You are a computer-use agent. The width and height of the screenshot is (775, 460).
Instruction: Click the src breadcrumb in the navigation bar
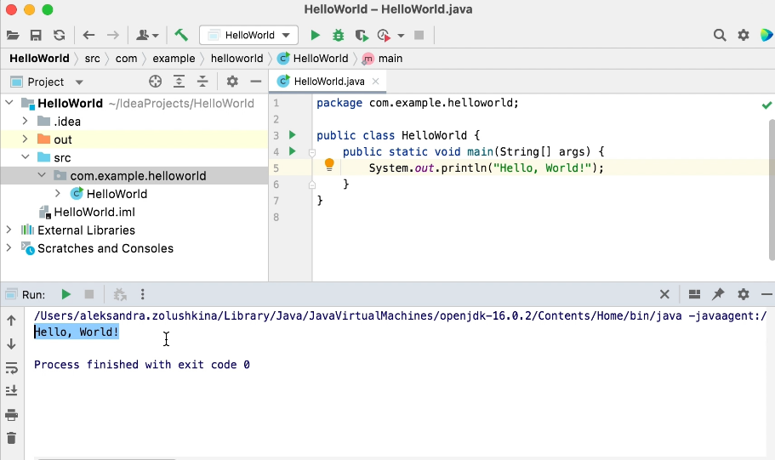(x=92, y=59)
